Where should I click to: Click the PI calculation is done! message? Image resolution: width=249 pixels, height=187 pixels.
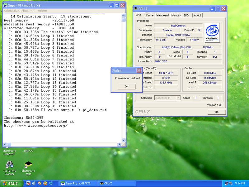pyautogui.click(x=127, y=78)
